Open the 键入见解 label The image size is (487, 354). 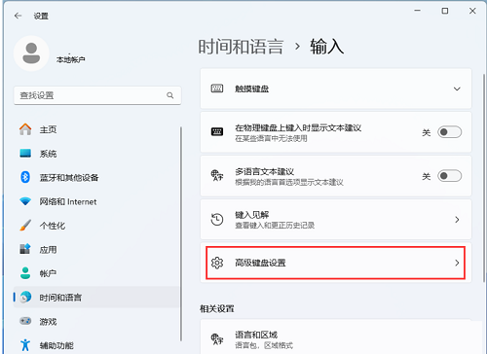click(252, 215)
